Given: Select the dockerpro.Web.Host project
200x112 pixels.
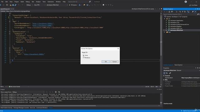Looking at the screenshot, I should (x=177, y=30).
